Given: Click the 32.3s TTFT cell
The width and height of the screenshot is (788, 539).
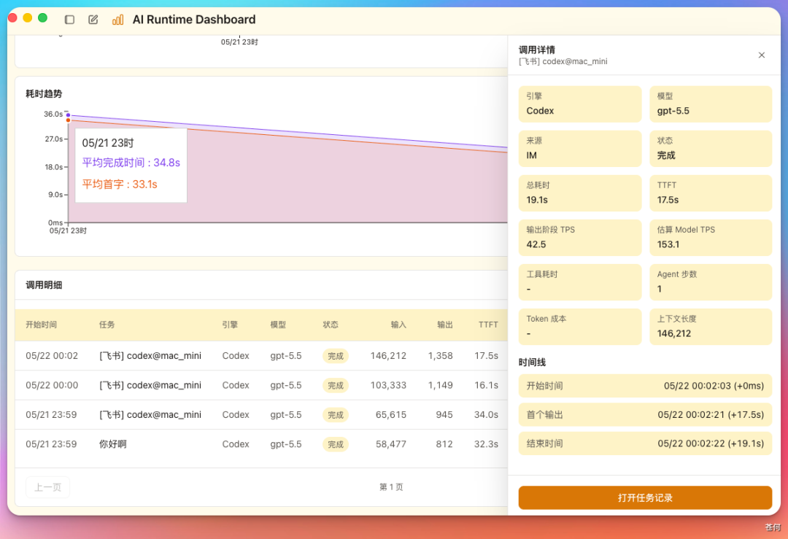Looking at the screenshot, I should (486, 444).
